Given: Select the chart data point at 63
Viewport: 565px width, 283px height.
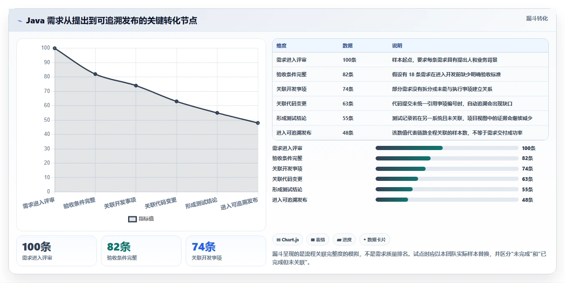Looking at the screenshot, I should 177,101.
